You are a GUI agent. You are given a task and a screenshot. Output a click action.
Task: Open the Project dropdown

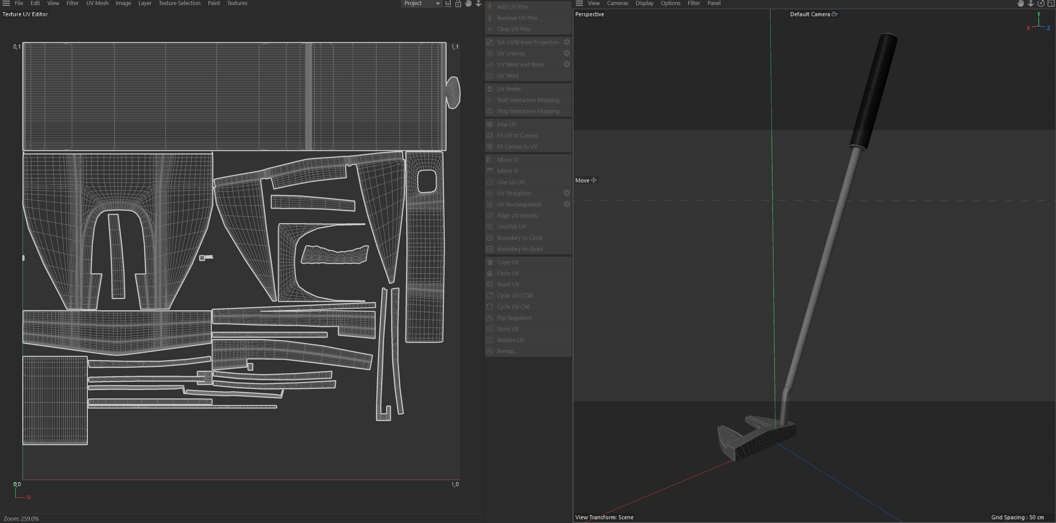click(421, 3)
